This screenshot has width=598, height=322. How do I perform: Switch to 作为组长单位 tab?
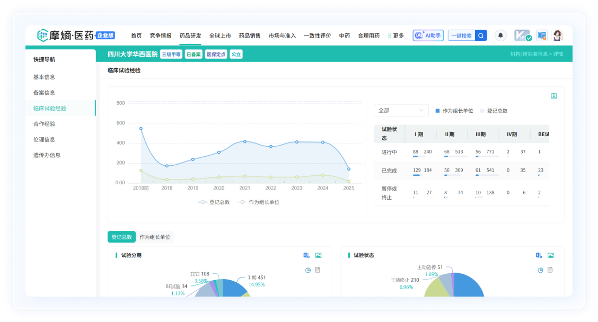pyautogui.click(x=155, y=237)
